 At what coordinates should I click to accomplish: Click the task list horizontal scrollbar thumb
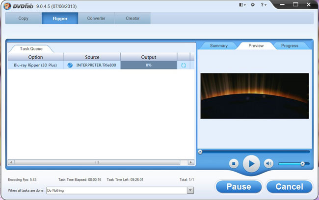click(x=97, y=162)
